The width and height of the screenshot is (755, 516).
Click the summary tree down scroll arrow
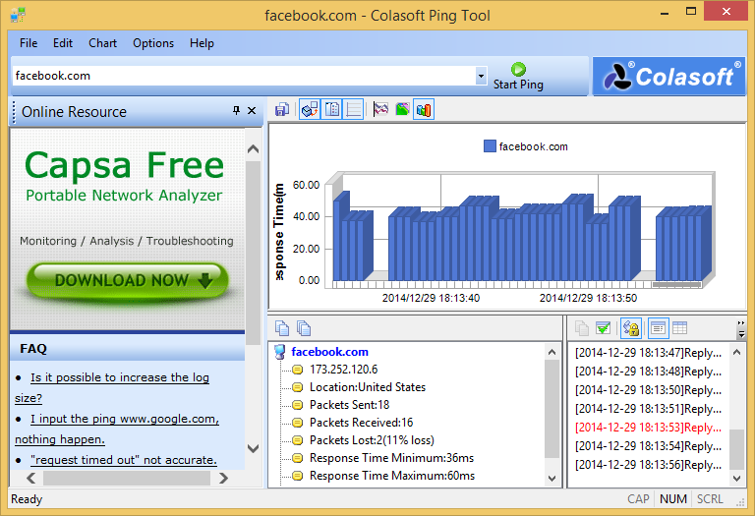pyautogui.click(x=552, y=479)
